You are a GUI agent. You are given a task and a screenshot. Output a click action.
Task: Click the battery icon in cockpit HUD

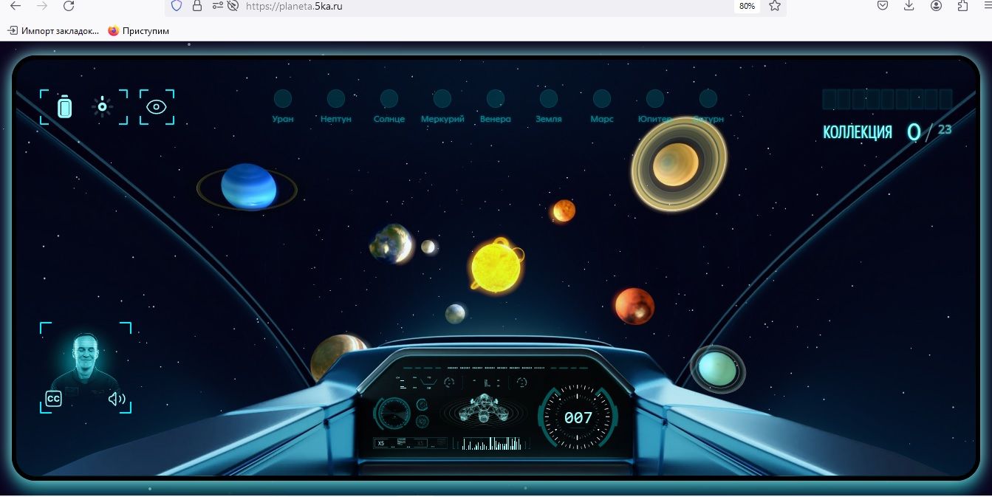66,107
